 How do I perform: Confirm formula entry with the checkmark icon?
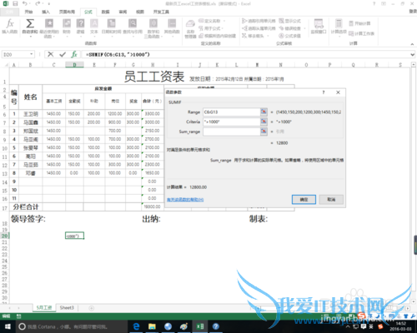click(63, 54)
